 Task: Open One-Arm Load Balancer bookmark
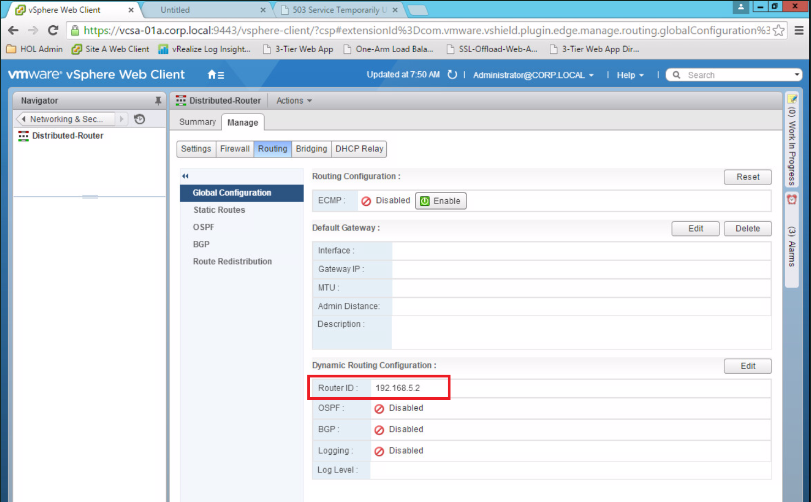[388, 49]
